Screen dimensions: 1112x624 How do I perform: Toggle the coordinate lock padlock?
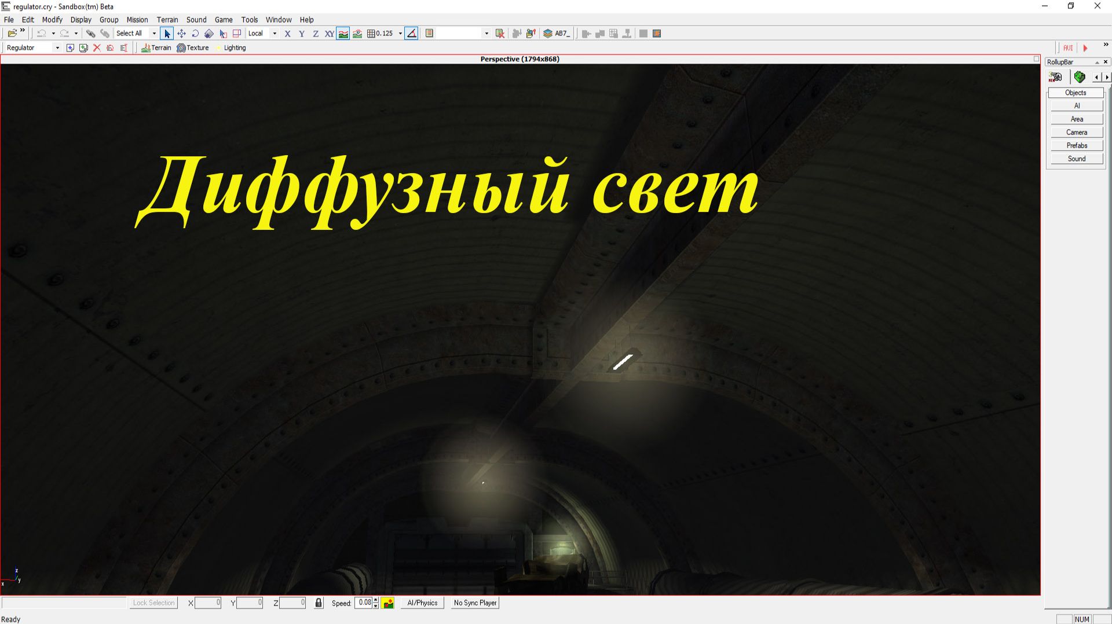point(318,603)
